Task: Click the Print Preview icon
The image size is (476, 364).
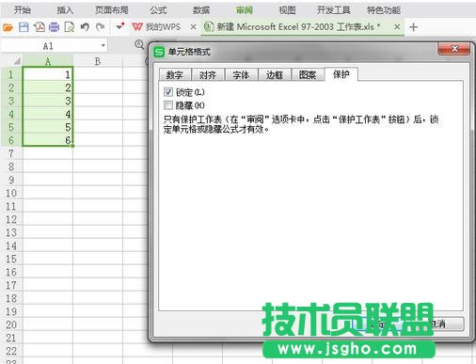Action: point(70,27)
